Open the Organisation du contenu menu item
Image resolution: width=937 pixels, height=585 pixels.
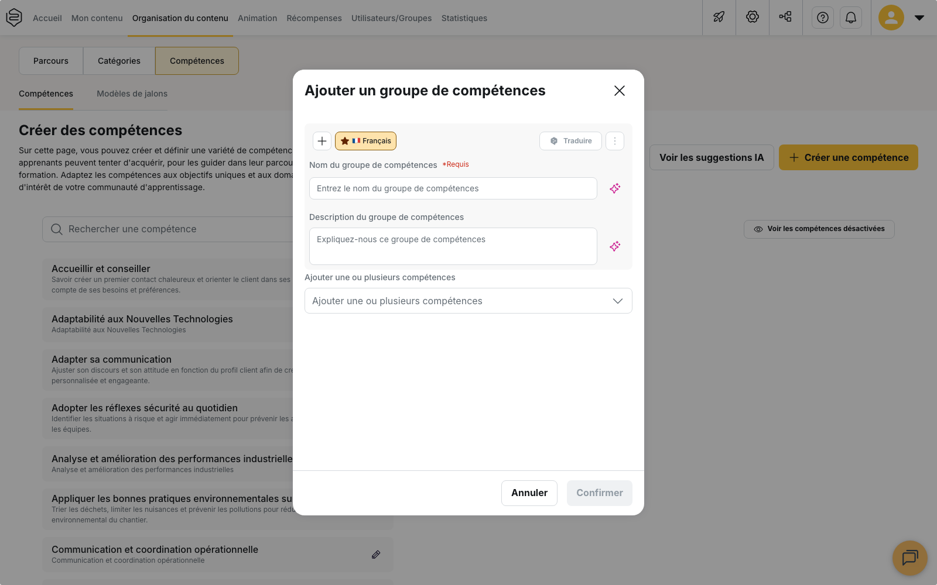[x=180, y=18]
